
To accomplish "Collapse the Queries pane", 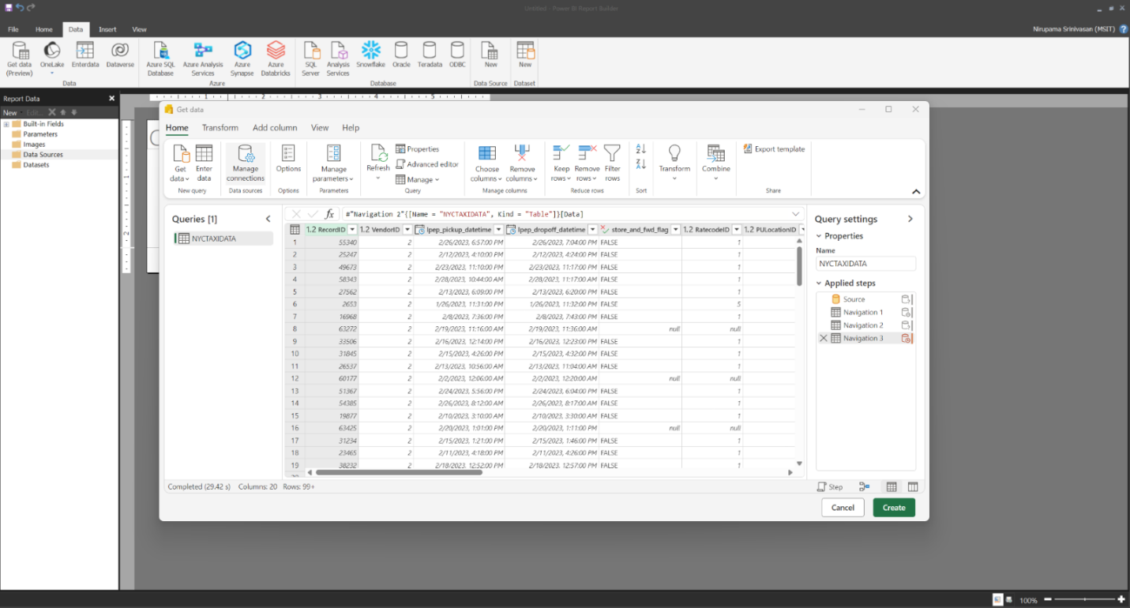I will click(268, 219).
